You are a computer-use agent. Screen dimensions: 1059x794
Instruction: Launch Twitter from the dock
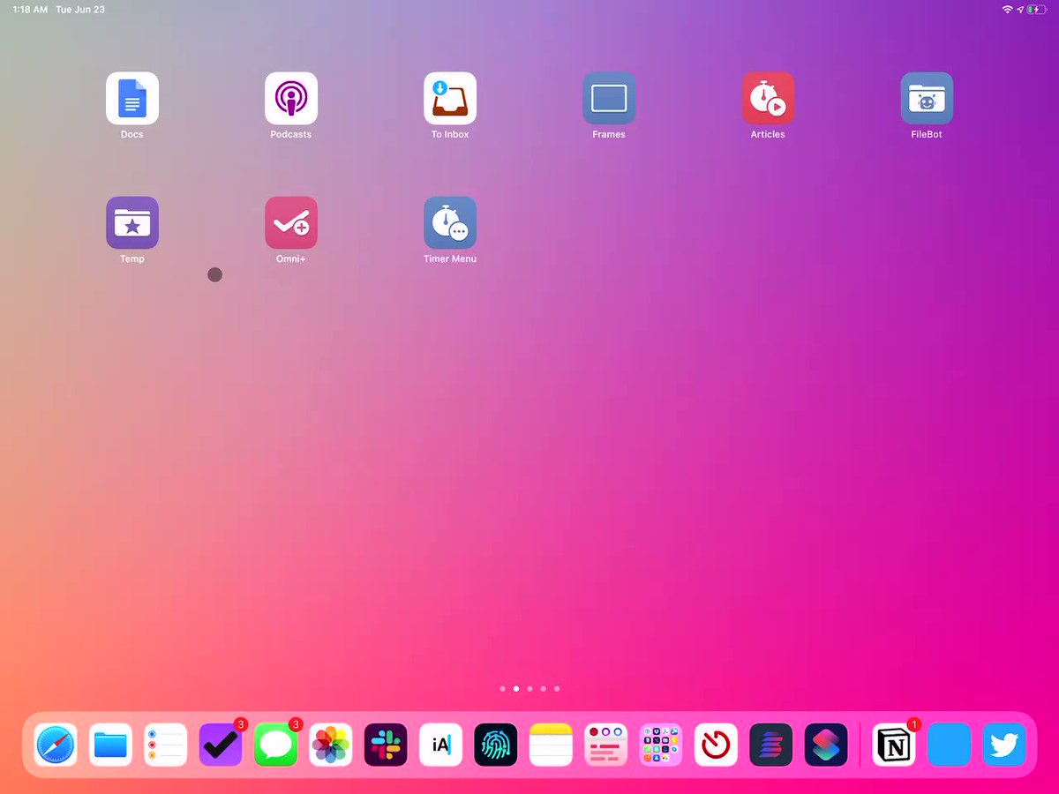1004,745
